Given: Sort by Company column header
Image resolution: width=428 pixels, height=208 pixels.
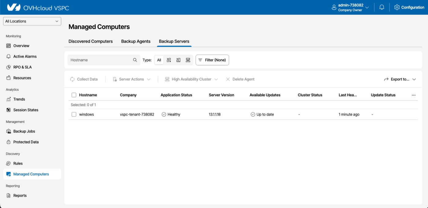Looking at the screenshot, I should (x=128, y=95).
